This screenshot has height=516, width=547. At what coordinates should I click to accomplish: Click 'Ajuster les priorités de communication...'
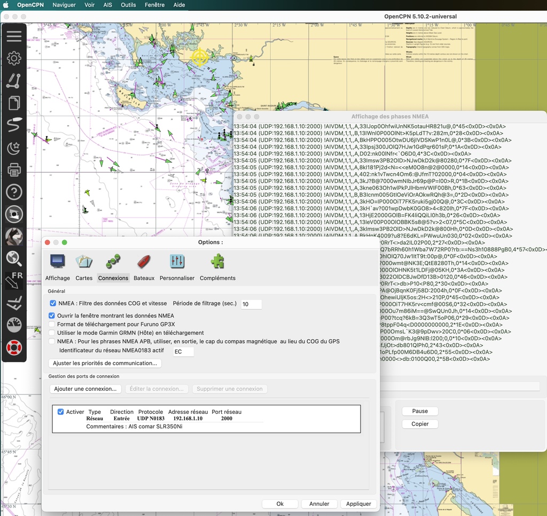(x=105, y=363)
